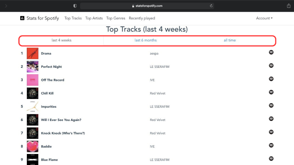Open Chill Kill using its Spotify icon

271,92
